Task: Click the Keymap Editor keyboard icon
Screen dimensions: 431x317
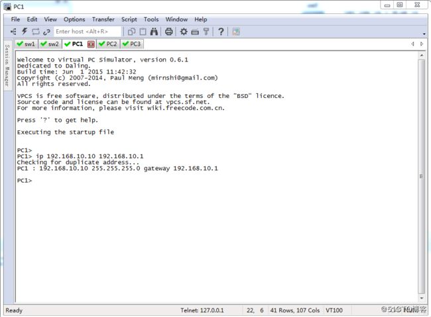Action: [x=195, y=32]
